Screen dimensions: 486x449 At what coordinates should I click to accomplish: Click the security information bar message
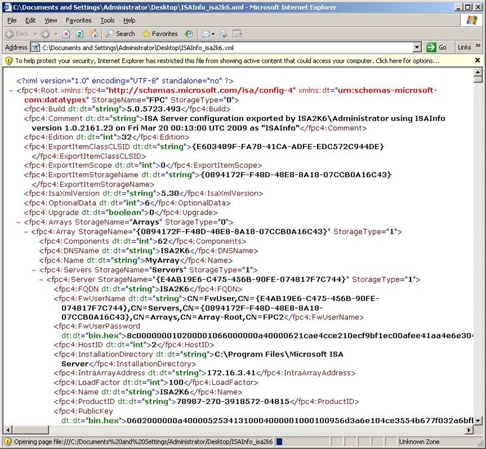tap(227, 61)
